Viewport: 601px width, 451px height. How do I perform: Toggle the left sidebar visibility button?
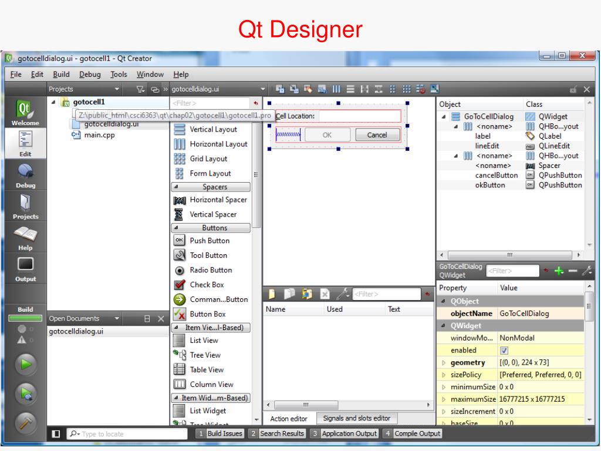[56, 434]
